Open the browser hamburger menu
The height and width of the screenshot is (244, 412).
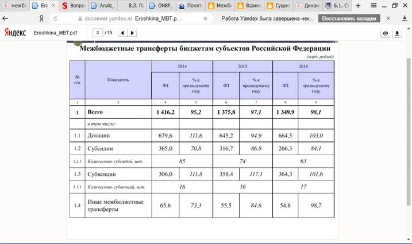point(374,5)
